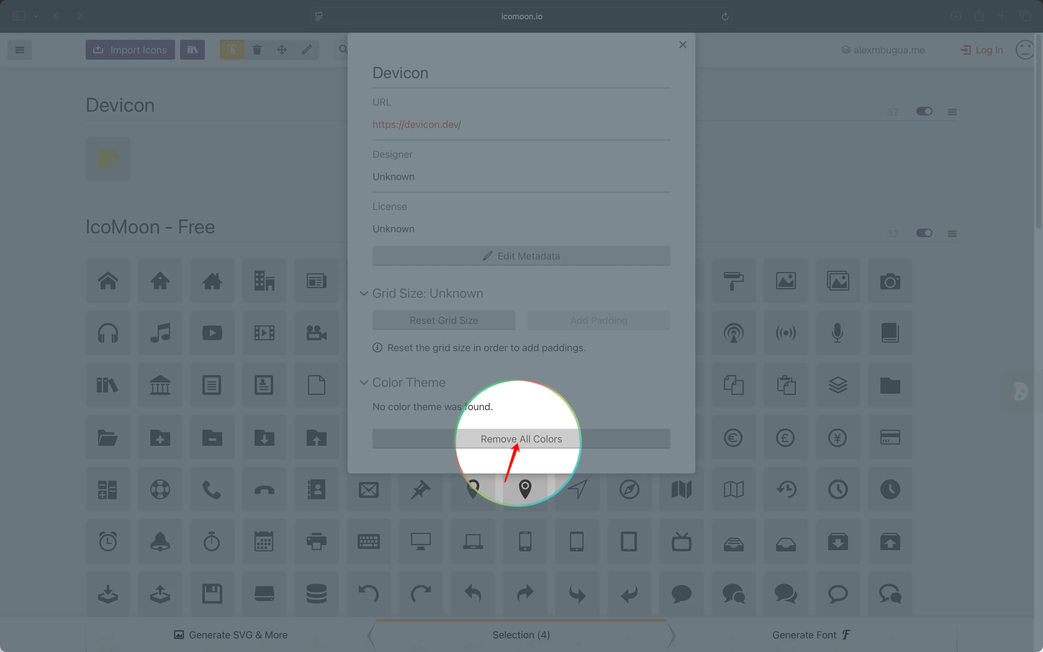The height and width of the screenshot is (652, 1043).
Task: Select the folder plus icon
Action: click(160, 438)
